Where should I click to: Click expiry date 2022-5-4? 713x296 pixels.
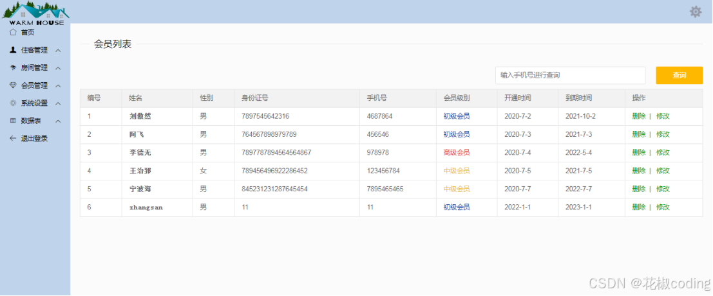(578, 152)
